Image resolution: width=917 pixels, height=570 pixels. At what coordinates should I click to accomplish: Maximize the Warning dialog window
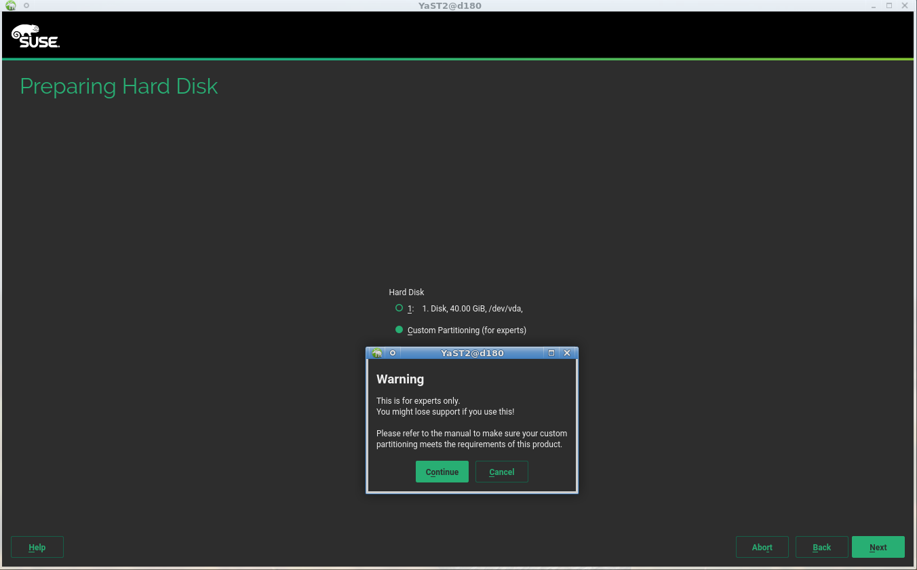(551, 353)
